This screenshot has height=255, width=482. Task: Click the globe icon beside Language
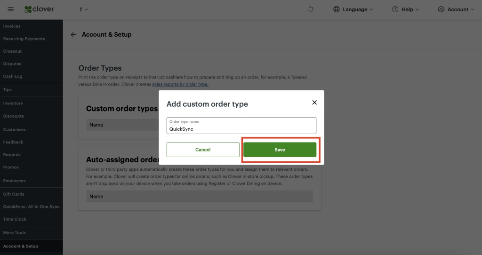[x=337, y=9]
